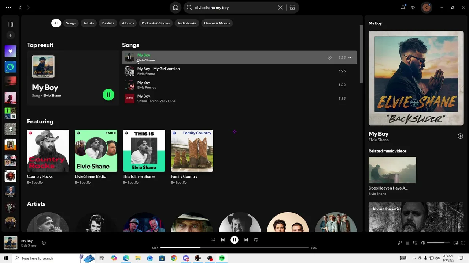
Task: Click the search field with elvie shane my boy
Action: click(x=234, y=8)
